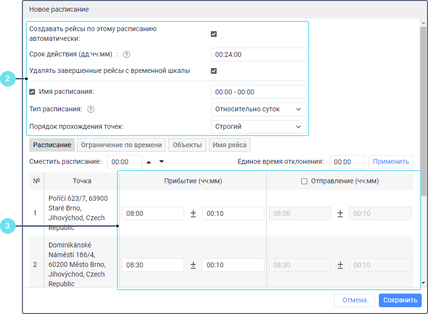Shift schedule down with the down arrow

(162, 162)
